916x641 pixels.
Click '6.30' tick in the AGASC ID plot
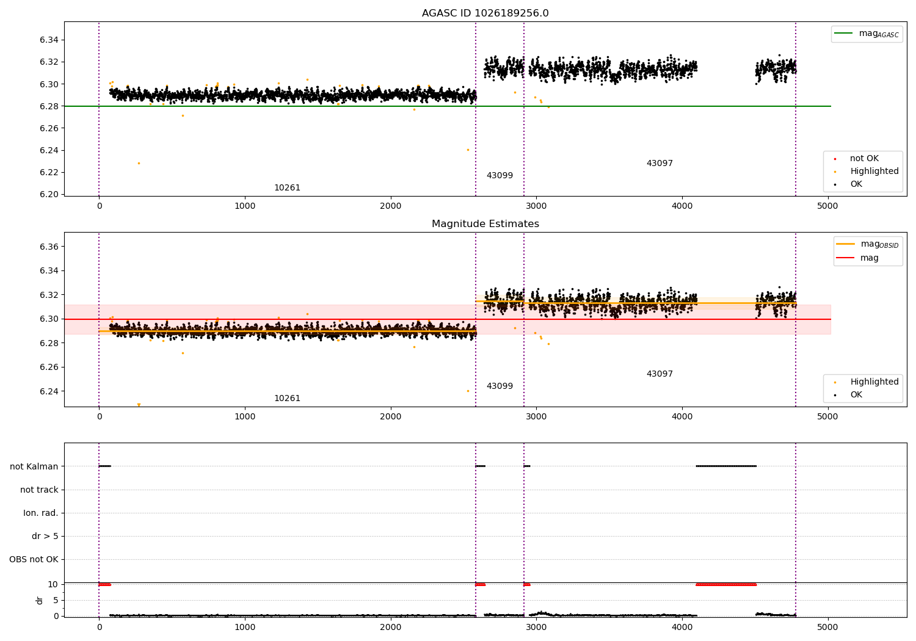click(x=49, y=84)
